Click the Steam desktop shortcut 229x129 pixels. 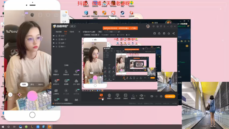(122, 14)
